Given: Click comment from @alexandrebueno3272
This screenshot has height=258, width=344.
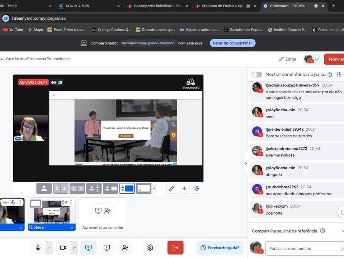Looking at the screenshot, I should [x=297, y=152].
